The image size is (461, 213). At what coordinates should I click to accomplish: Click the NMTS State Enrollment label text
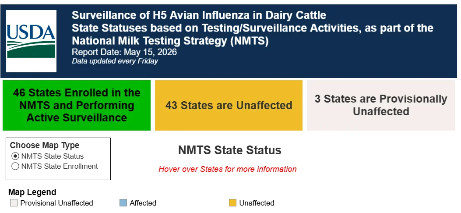tap(60, 166)
